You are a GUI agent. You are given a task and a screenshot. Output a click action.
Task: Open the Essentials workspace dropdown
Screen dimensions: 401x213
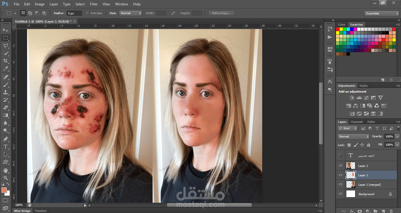pyautogui.click(x=381, y=14)
